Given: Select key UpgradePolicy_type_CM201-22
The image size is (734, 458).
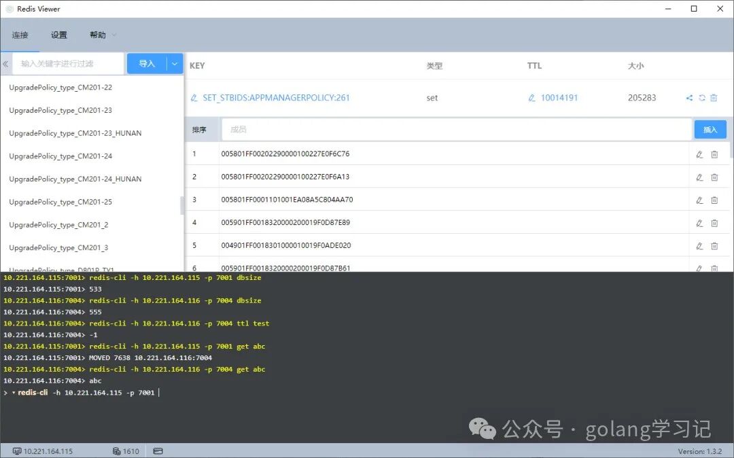Looking at the screenshot, I should tap(60, 88).
